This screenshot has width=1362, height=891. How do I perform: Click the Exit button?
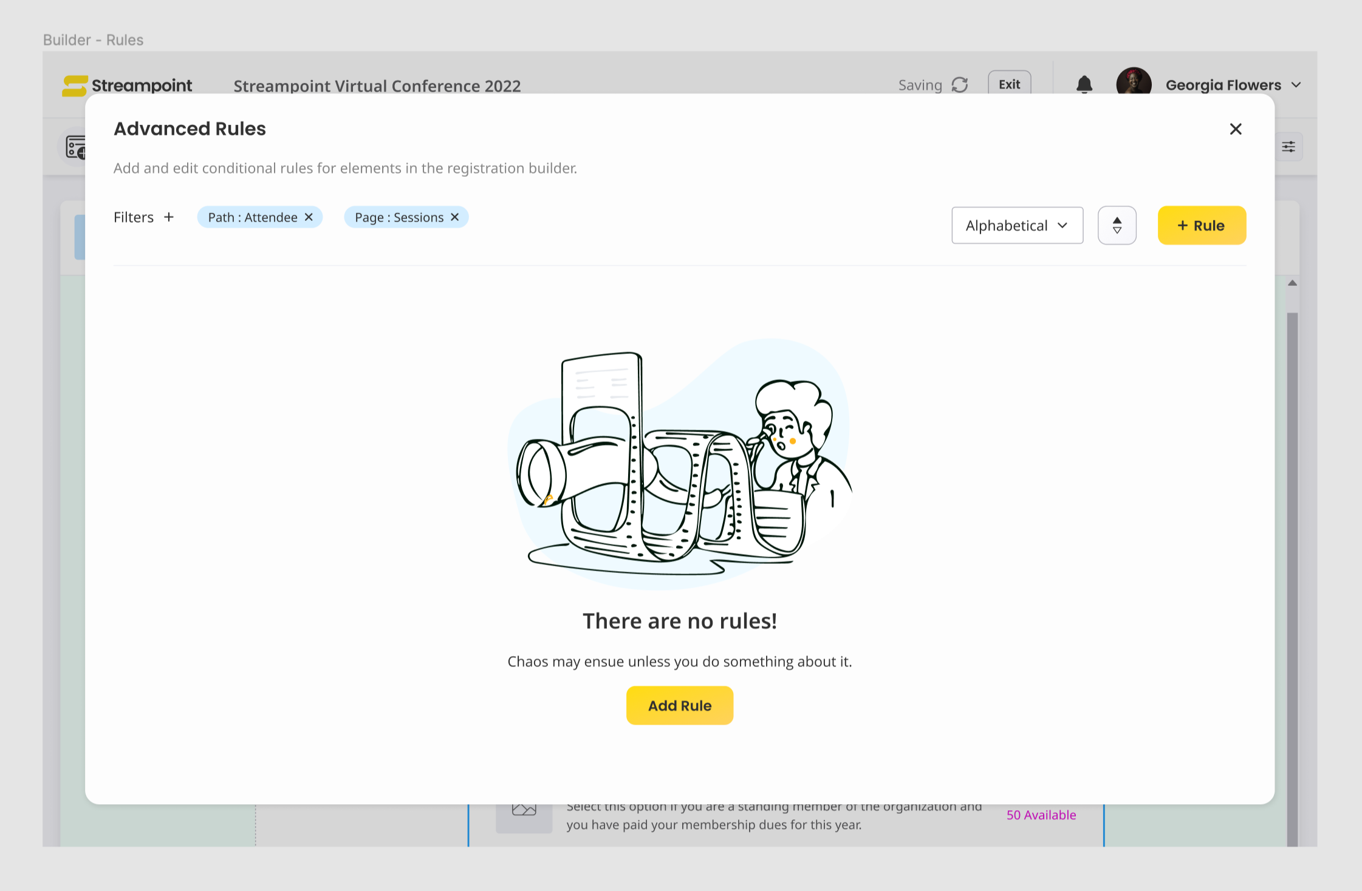1009,84
